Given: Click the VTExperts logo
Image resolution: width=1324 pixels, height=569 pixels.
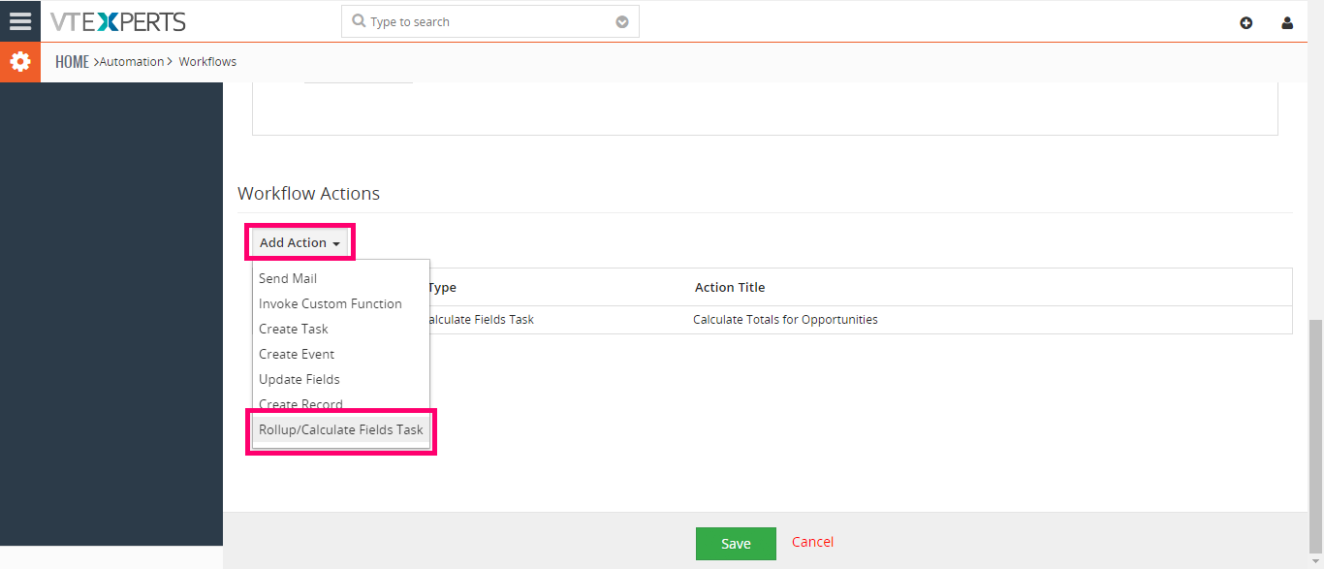Looking at the screenshot, I should point(118,21).
